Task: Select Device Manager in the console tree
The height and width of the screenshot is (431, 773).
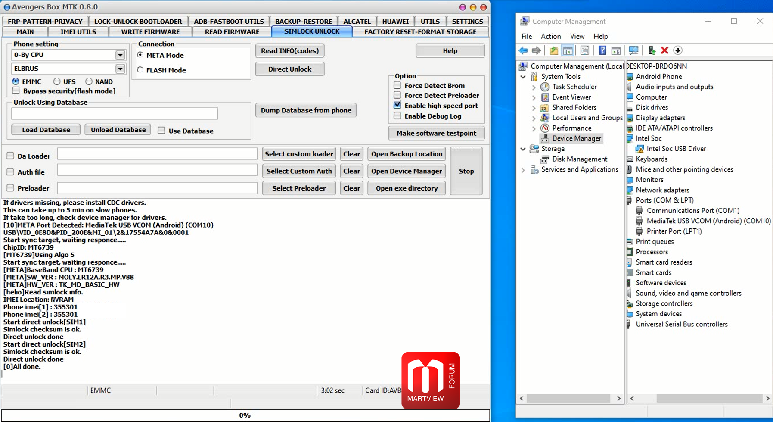Action: [x=576, y=138]
